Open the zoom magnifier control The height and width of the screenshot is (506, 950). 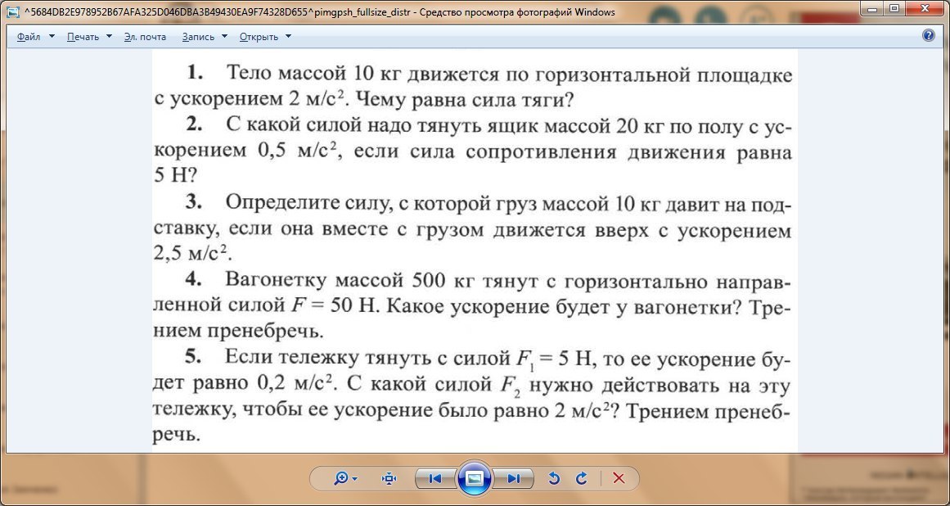[341, 479]
